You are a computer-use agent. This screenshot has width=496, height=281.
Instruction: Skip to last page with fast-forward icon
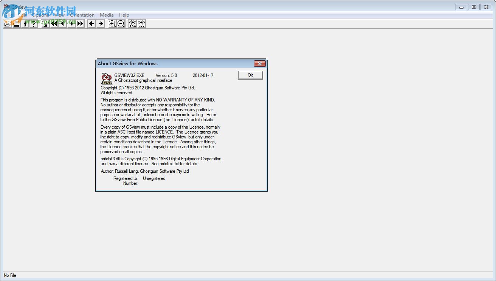click(x=80, y=23)
